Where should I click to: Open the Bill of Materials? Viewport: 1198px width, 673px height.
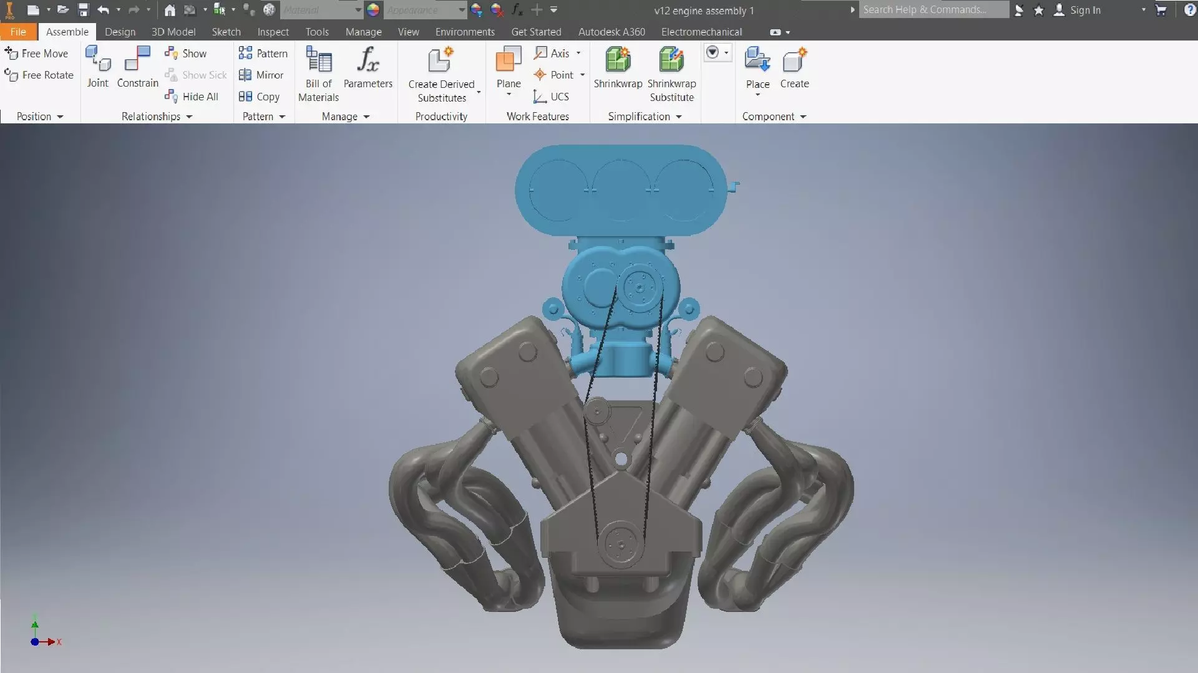pyautogui.click(x=318, y=74)
